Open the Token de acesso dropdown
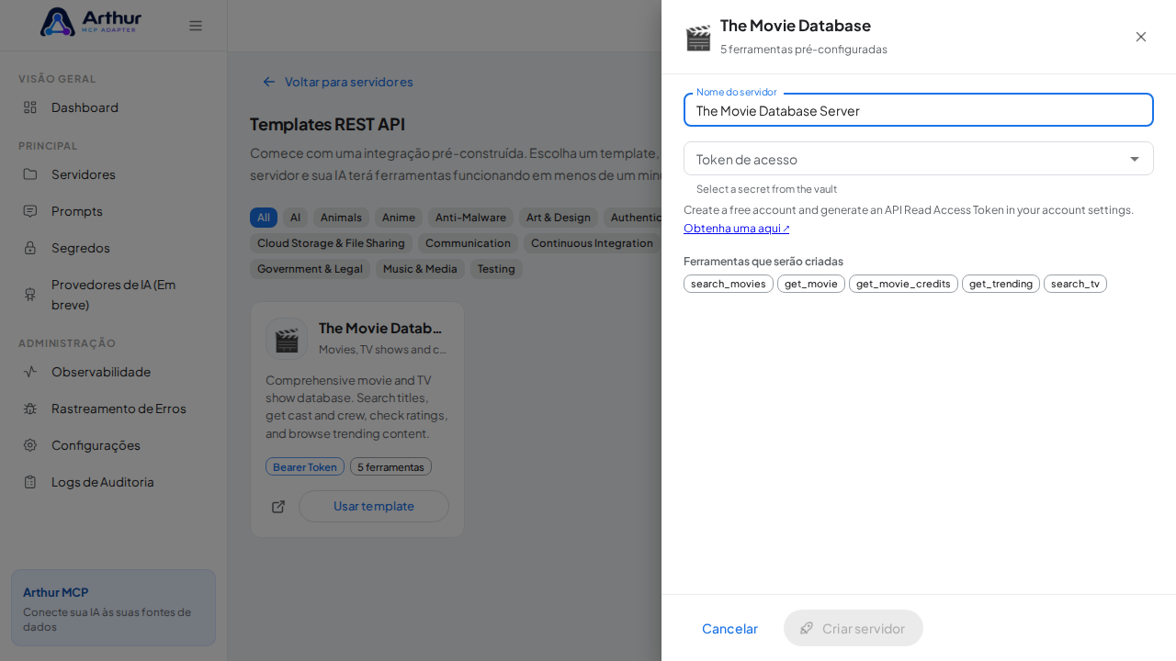1176x661 pixels. (919, 159)
